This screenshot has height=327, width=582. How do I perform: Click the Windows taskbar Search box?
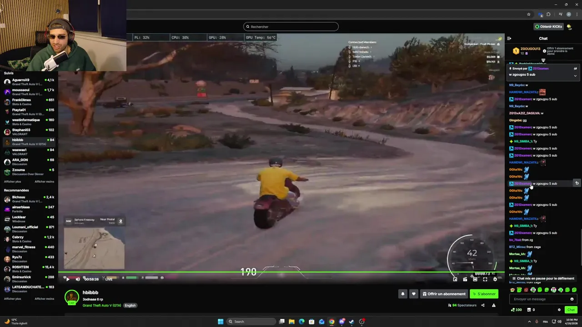click(x=252, y=322)
